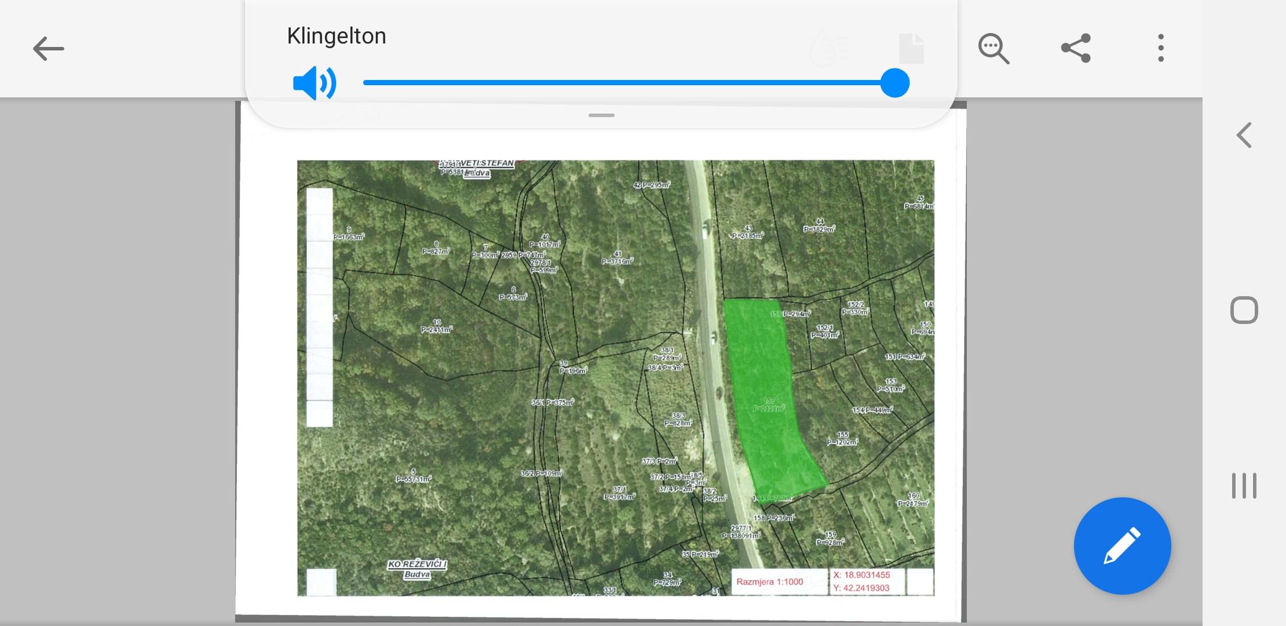
Task: Open the recent apps button
Action: [1244, 486]
